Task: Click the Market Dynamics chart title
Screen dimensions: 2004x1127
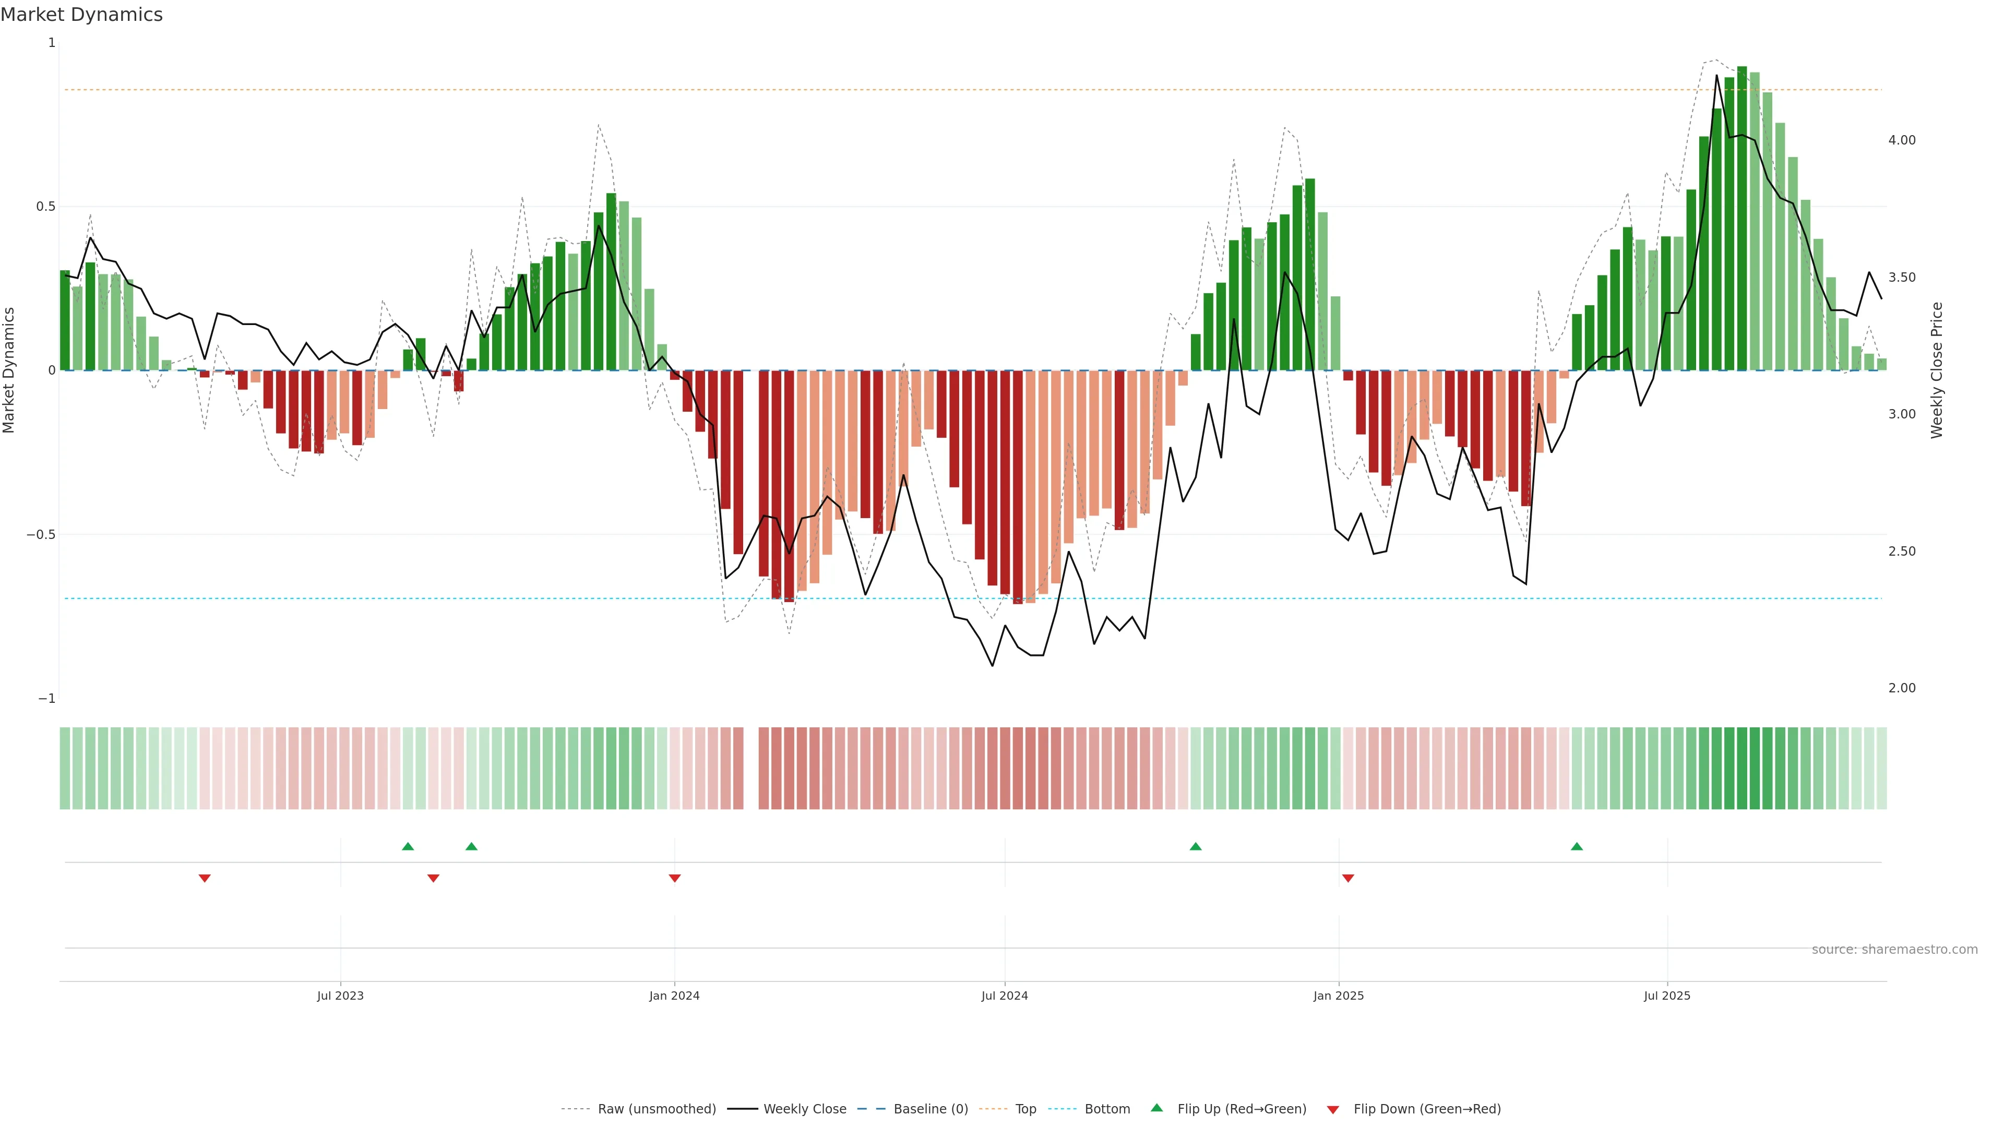Action: pos(82,15)
